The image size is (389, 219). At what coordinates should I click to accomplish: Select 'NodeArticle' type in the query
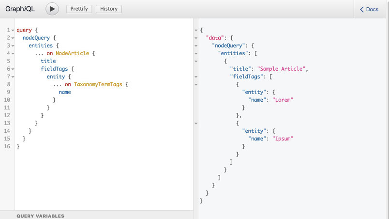[72, 53]
